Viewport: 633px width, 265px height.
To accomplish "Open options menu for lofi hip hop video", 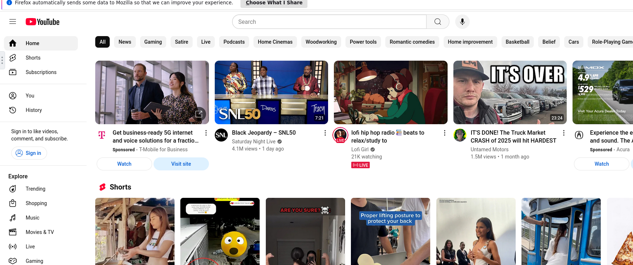I will pos(444,133).
